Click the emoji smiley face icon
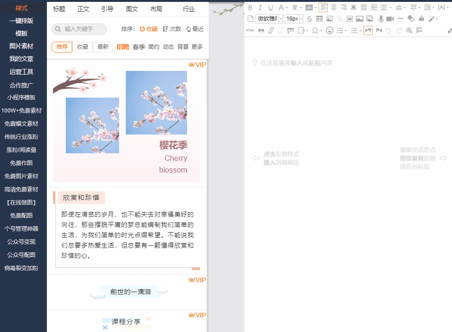Image resolution: width=452 pixels, height=332 pixels. point(330,30)
